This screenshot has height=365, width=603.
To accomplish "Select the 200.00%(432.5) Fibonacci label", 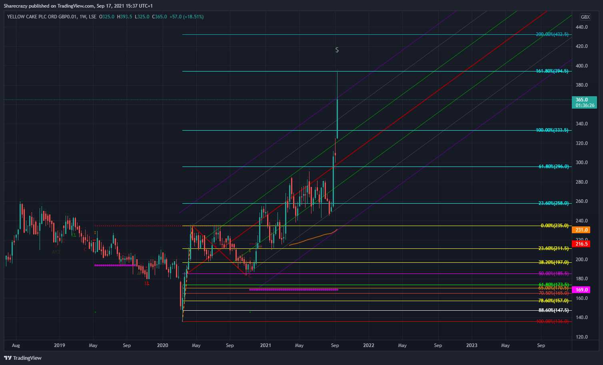I will coord(552,34).
